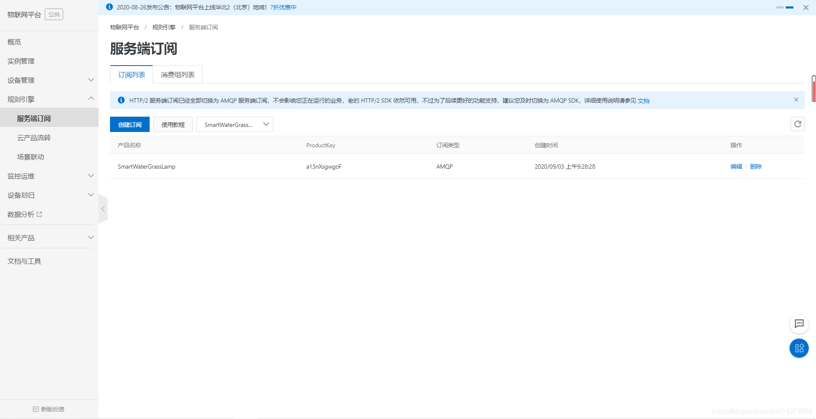Click the info icon in announcement bar

pos(110,7)
